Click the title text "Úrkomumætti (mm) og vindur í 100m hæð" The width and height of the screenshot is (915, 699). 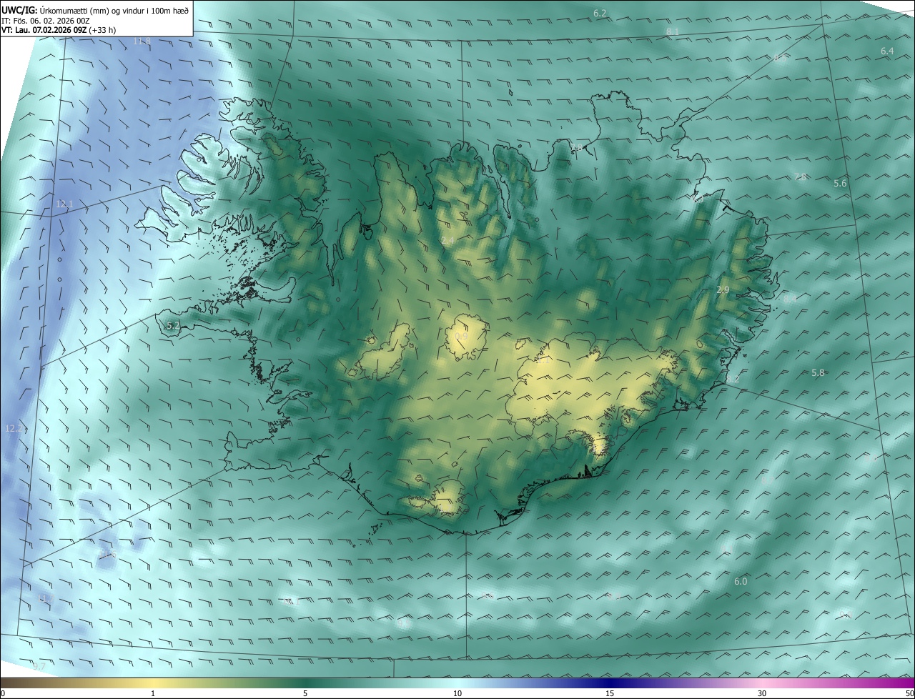pos(114,9)
